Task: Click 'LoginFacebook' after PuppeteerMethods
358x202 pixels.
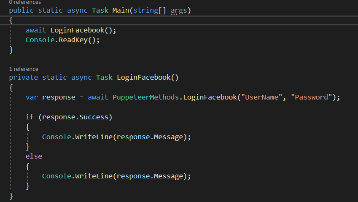Action: tap(210, 97)
